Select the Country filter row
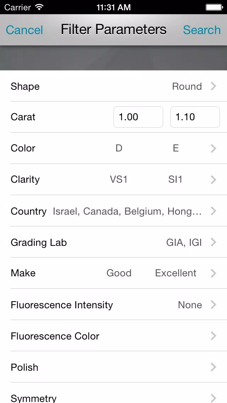Screen dimensions: 227x403 point(113,211)
